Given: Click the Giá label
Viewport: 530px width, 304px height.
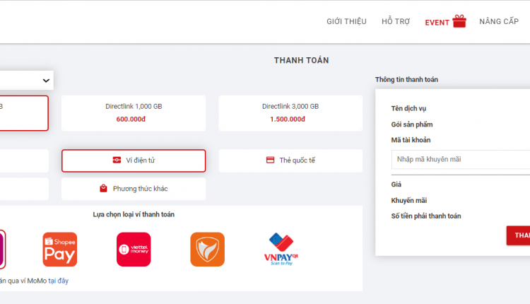Looking at the screenshot, I should click(x=396, y=185).
